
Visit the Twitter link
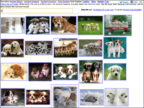pyautogui.click(x=86, y=2)
